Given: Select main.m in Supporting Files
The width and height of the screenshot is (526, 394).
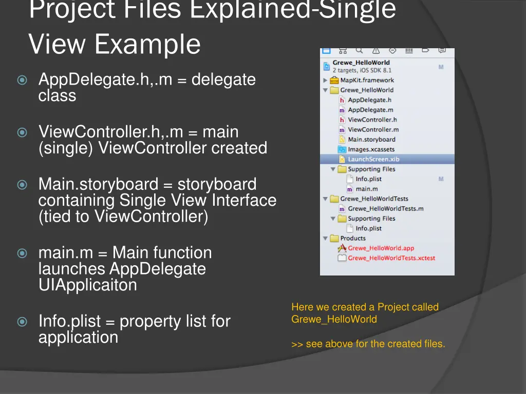Looking at the screenshot, I should coord(367,189).
